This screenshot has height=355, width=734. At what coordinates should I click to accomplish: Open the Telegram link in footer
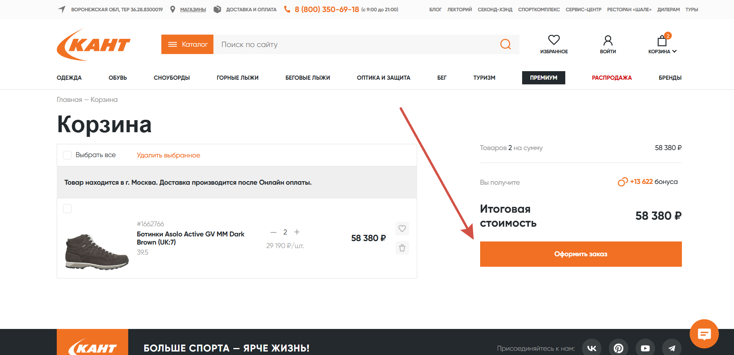[672, 348]
